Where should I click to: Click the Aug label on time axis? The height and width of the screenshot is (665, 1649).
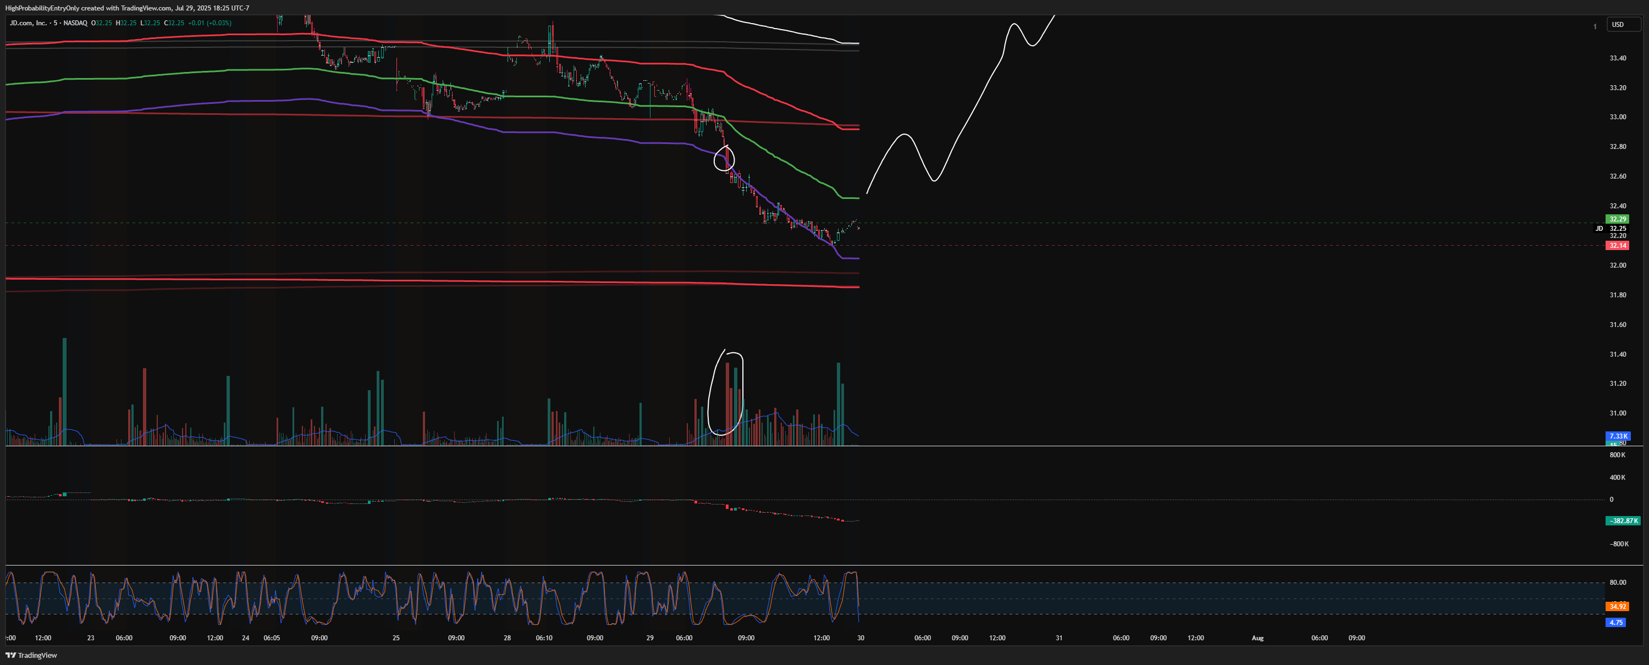coord(1258,638)
